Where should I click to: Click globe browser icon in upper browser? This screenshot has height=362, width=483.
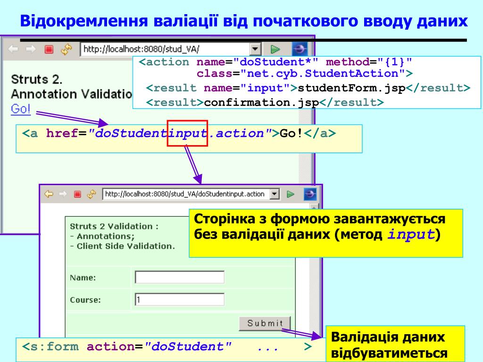[x=300, y=49]
